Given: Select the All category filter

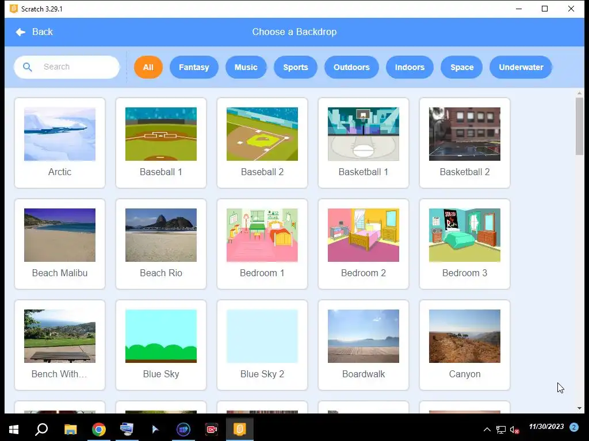Looking at the screenshot, I should 148,67.
